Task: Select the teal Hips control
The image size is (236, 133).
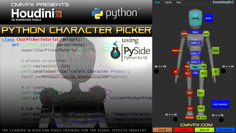Action: [x=195, y=67]
